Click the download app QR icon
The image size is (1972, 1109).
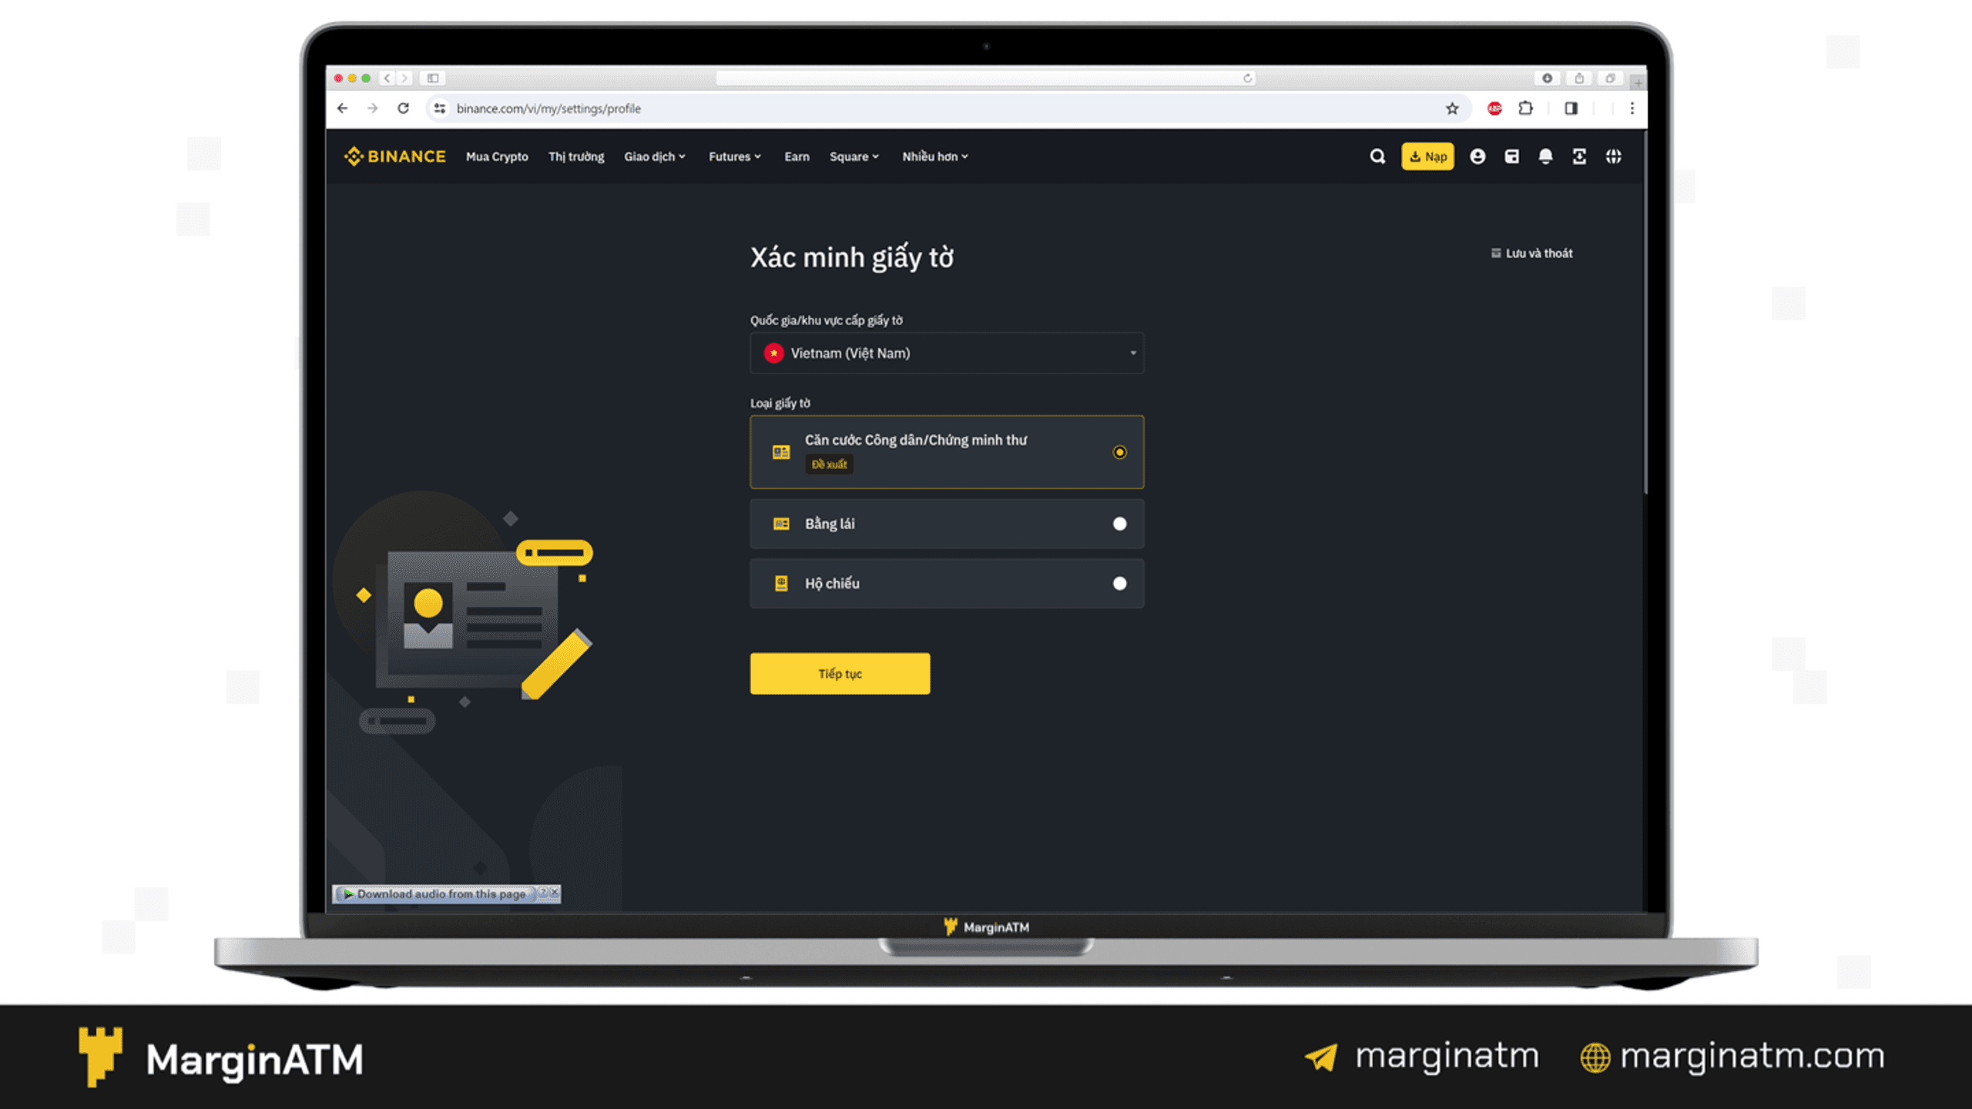[x=1579, y=156]
